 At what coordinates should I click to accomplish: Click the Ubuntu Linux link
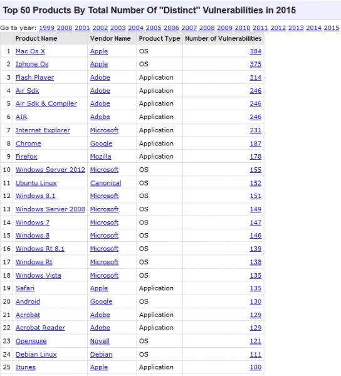point(36,183)
